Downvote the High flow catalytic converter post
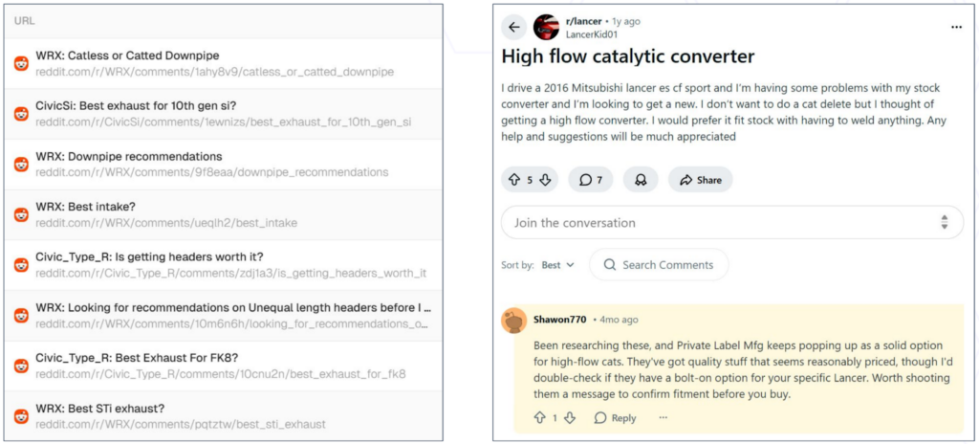 (x=545, y=180)
